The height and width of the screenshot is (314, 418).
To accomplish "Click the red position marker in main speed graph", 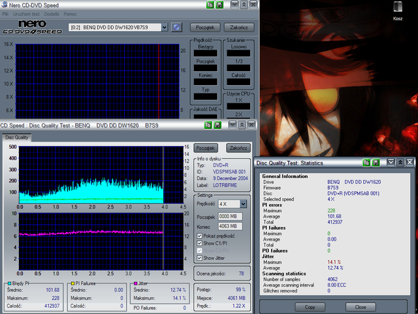I will (159, 81).
